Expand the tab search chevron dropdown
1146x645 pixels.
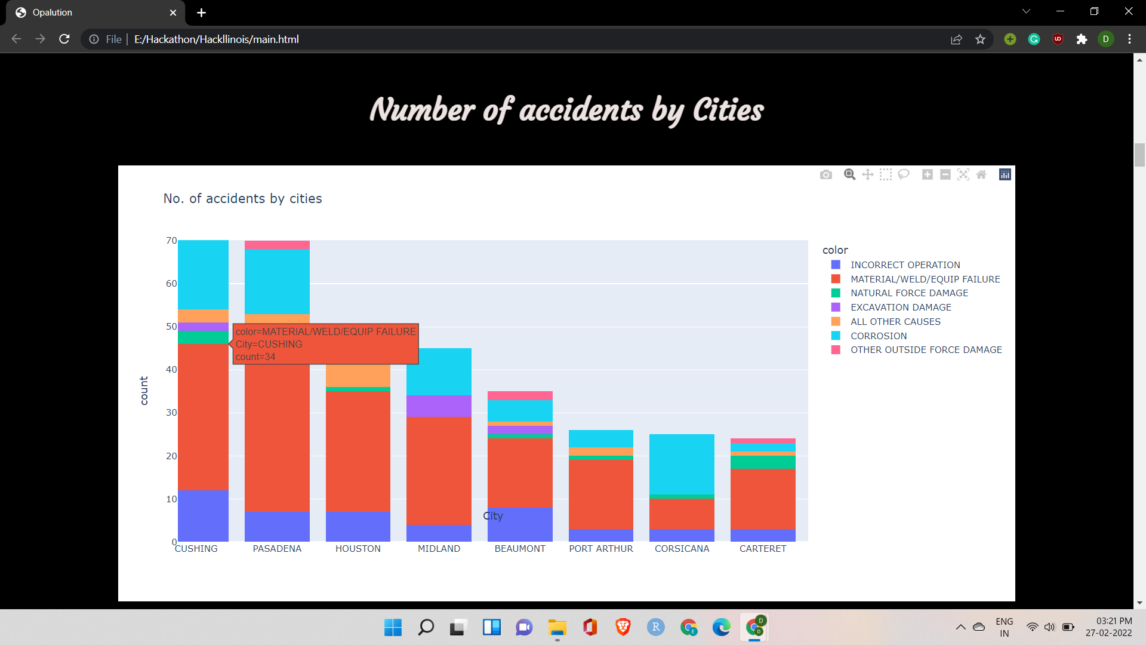click(x=1026, y=11)
